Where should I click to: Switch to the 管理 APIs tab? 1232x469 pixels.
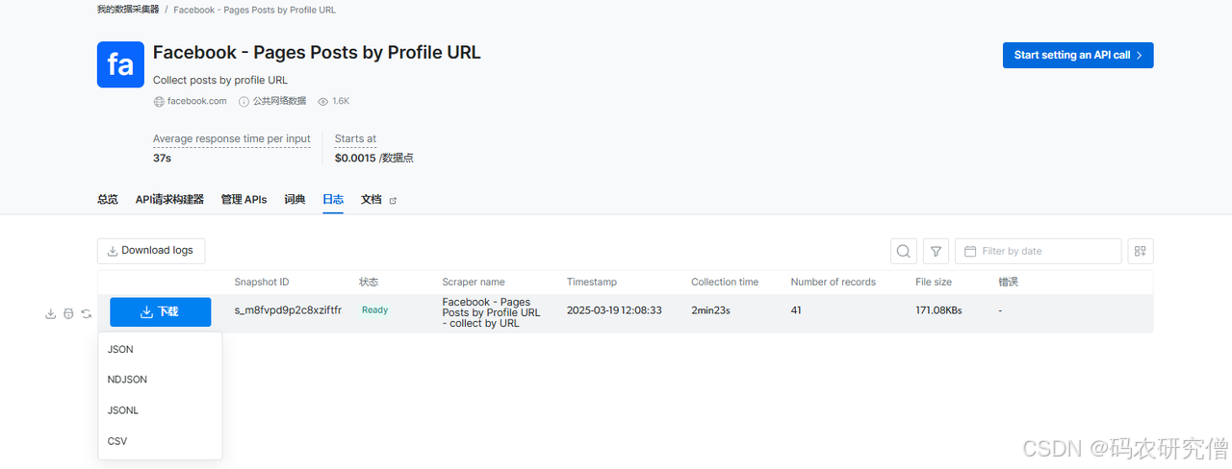coord(244,199)
